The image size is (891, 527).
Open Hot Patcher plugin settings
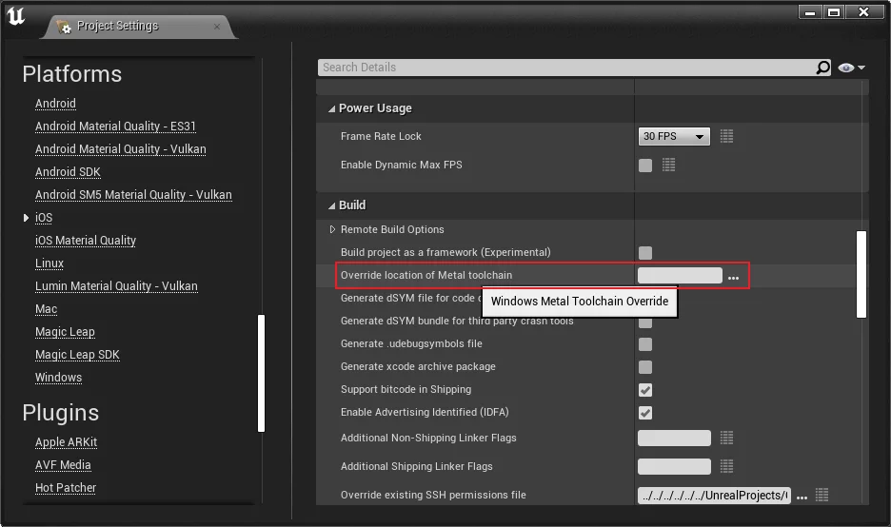(x=66, y=487)
